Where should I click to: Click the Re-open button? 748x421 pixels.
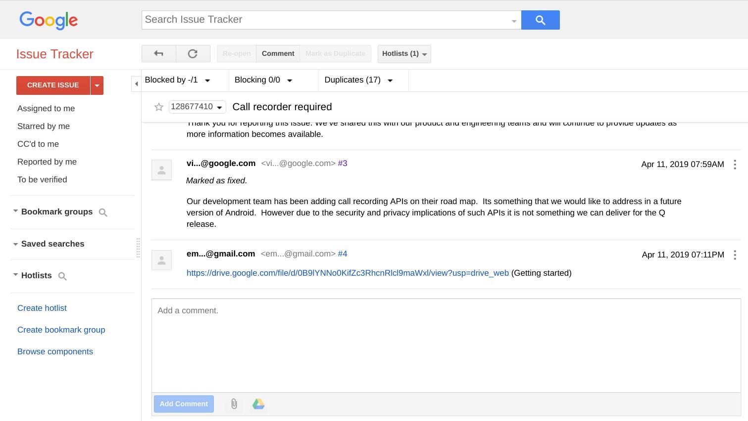[x=237, y=53]
